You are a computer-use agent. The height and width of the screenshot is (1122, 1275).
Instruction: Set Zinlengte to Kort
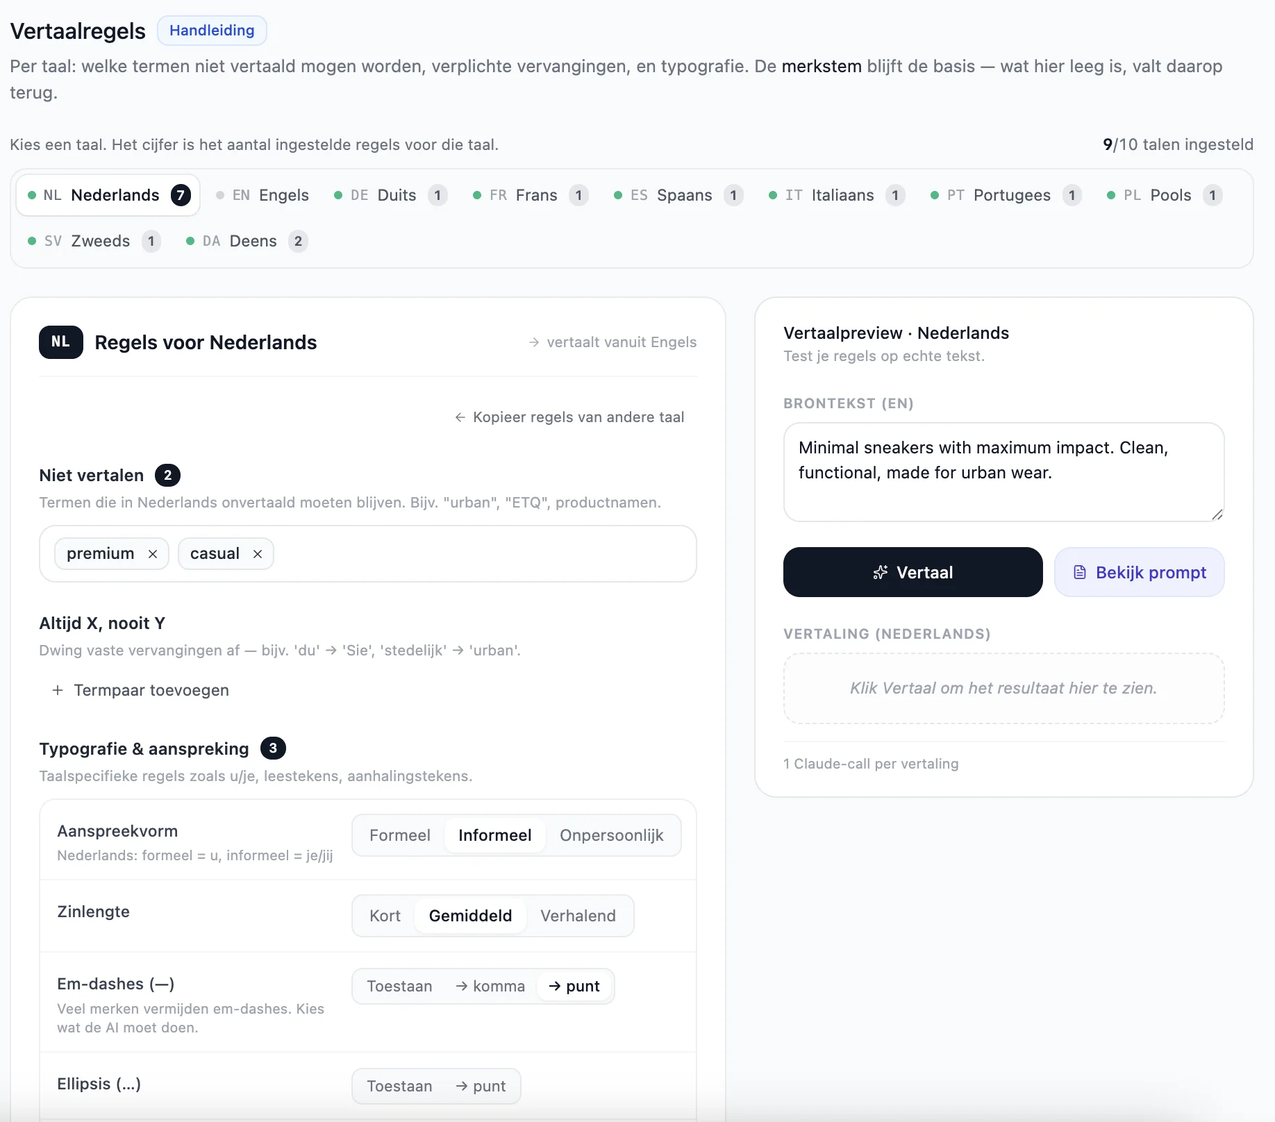[x=385, y=916]
